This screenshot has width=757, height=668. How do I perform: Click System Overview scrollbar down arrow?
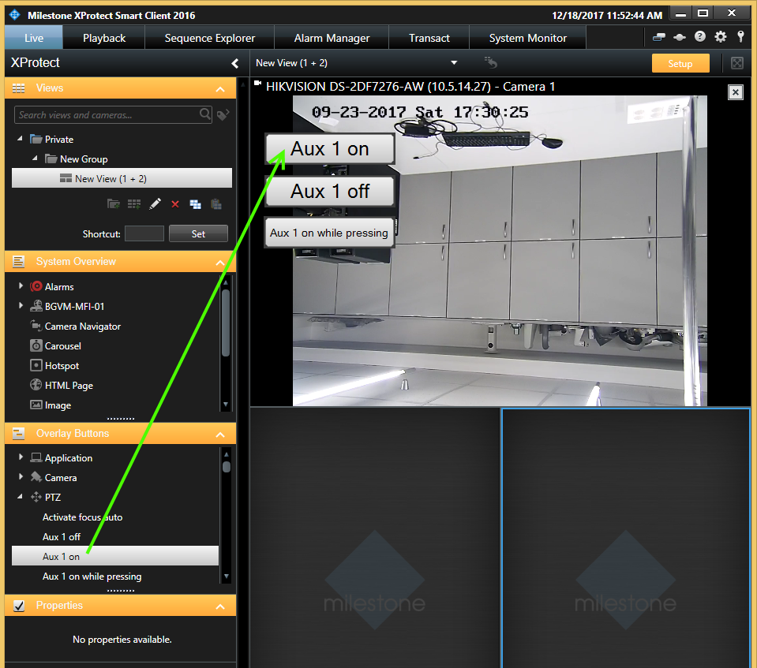(x=226, y=405)
